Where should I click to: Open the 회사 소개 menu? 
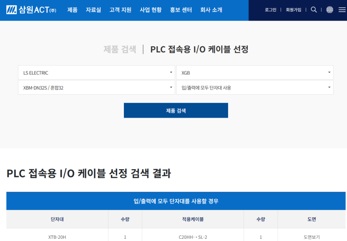point(211,10)
